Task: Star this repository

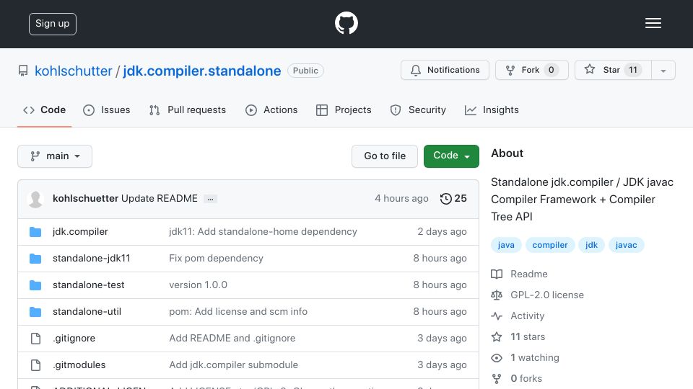Action: [613, 70]
